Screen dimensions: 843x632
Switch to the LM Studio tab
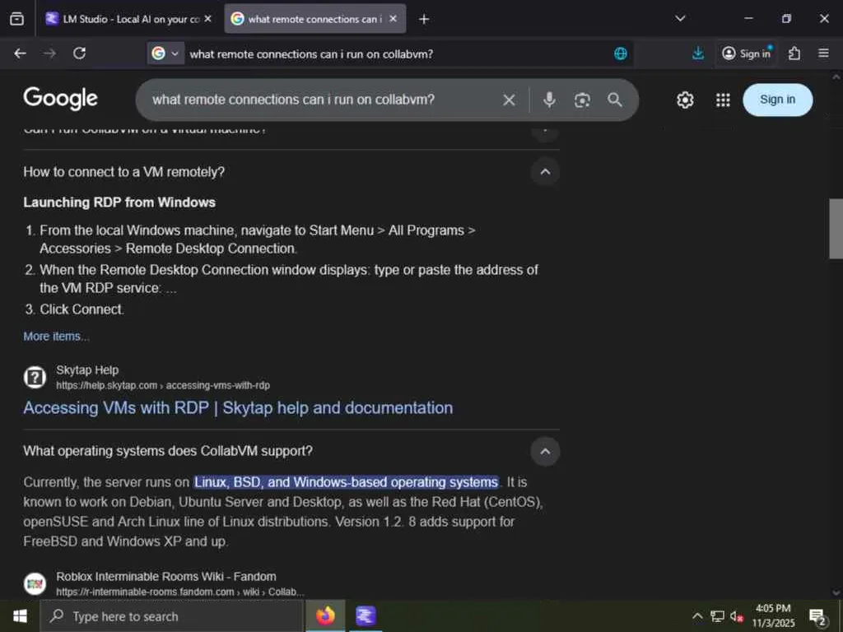pos(129,19)
